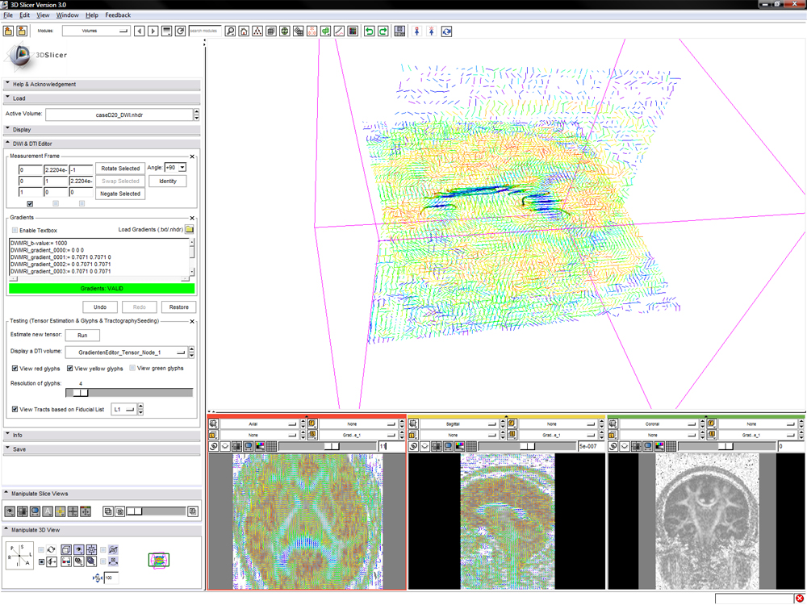Check the Enable Textbox option
This screenshot has height=605, width=807.
click(16, 231)
